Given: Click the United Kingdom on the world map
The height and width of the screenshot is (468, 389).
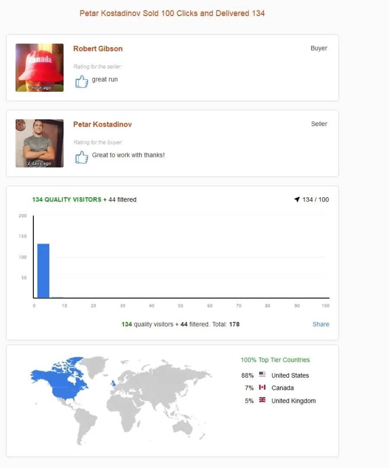Looking at the screenshot, I should [113, 383].
